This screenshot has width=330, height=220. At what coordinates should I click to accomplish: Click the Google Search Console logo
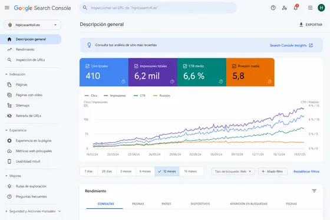click(x=42, y=8)
